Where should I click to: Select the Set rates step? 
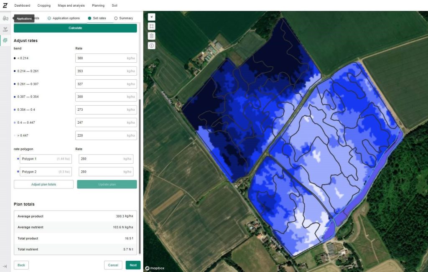97,18
